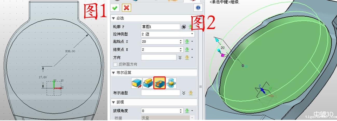Confirm extrude with the green checkmark
The height and width of the screenshot is (121, 337).
pos(115,8)
